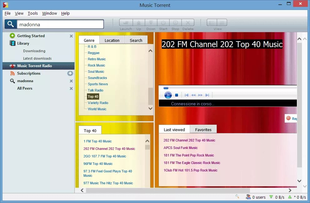Viewport: 310px width, 203px height.
Task: Open Getting Started in the sidebar
Action: (x=31, y=36)
